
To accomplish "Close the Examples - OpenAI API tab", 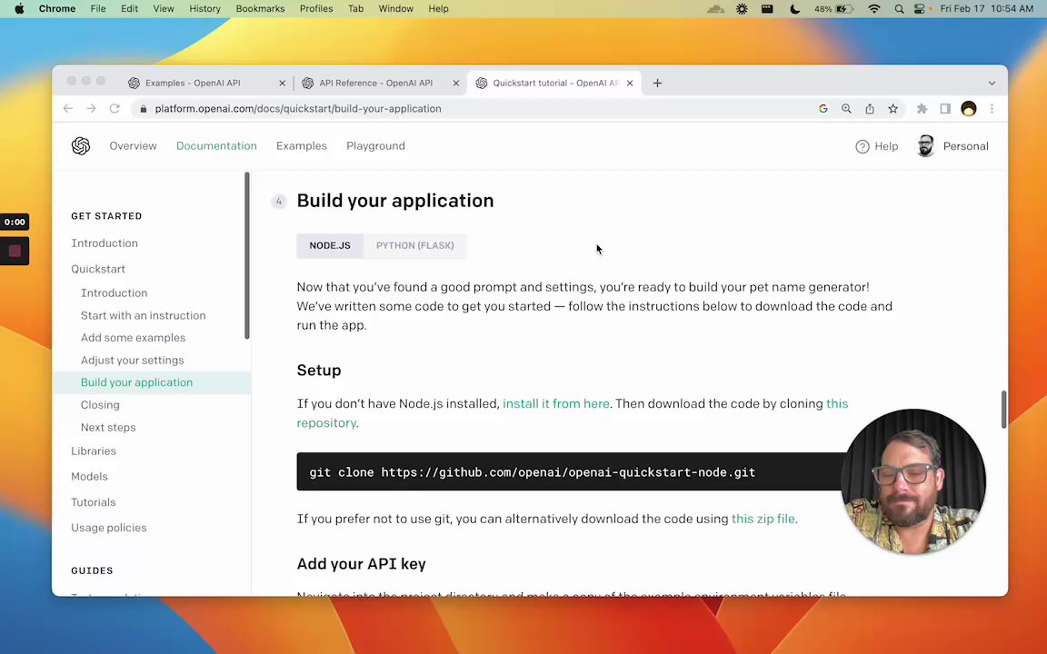I will [x=282, y=84].
